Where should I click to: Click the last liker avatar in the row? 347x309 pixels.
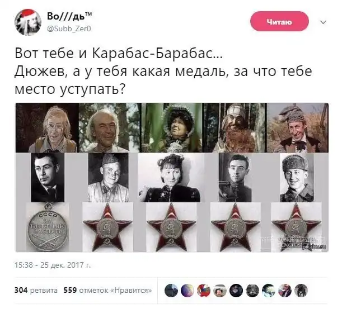pos(301,290)
